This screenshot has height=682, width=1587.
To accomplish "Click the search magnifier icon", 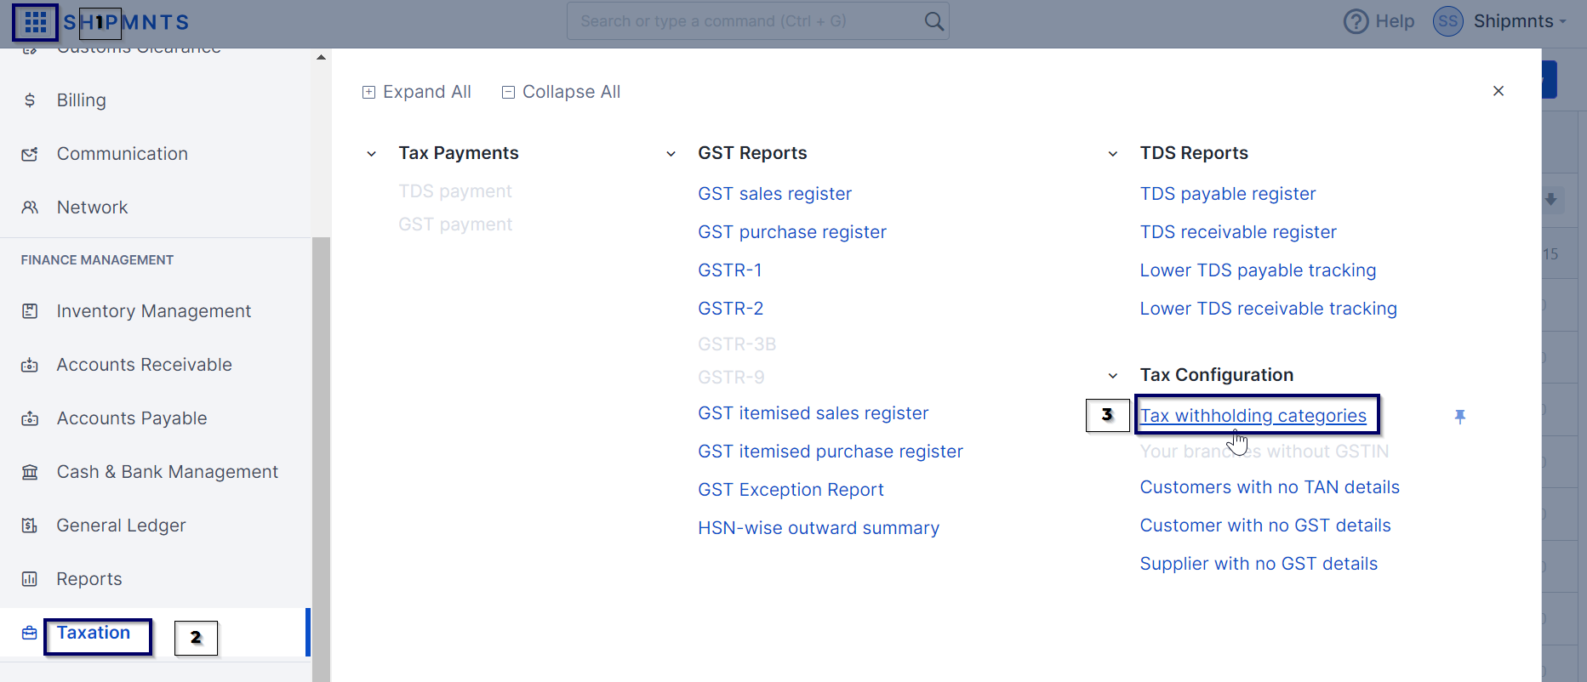I will [933, 21].
